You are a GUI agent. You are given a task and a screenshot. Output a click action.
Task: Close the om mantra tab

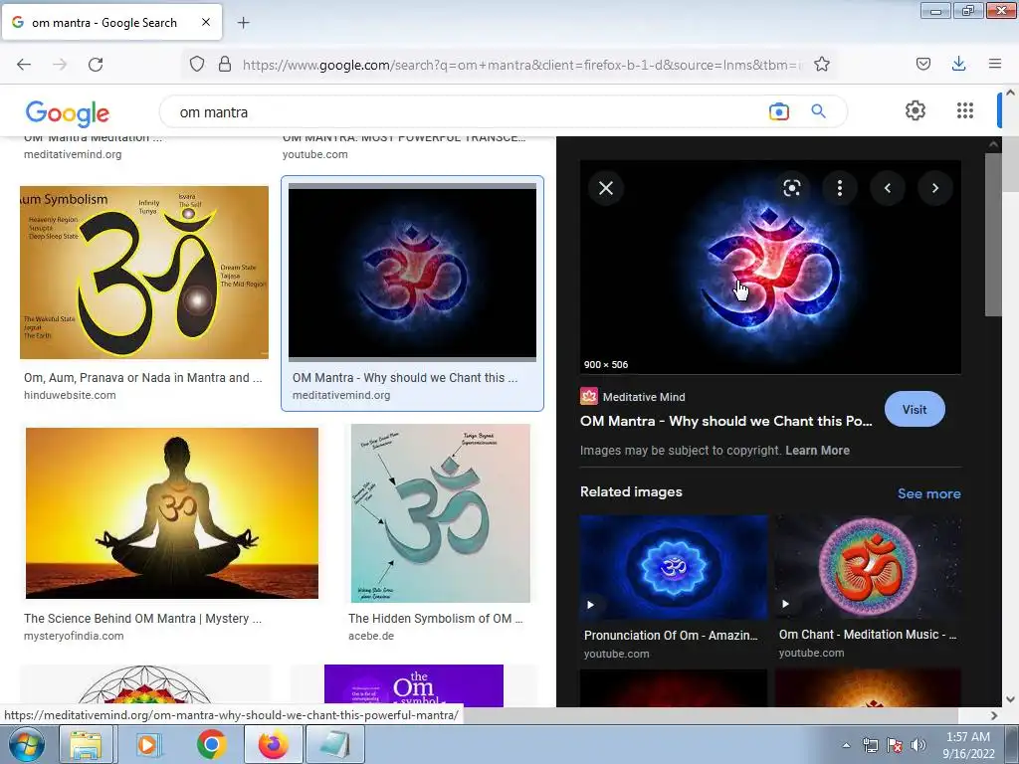tap(205, 22)
